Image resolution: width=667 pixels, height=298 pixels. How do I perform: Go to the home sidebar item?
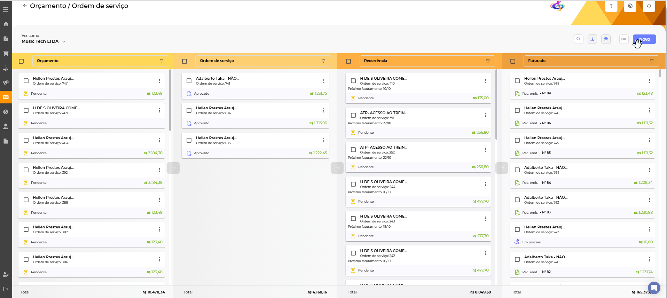[x=6, y=24]
